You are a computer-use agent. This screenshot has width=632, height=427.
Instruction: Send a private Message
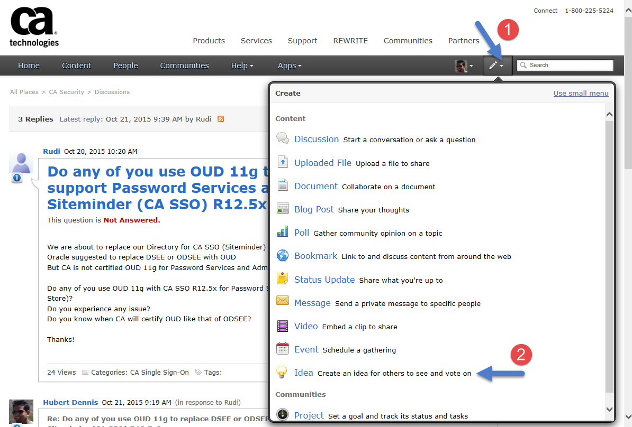click(312, 303)
